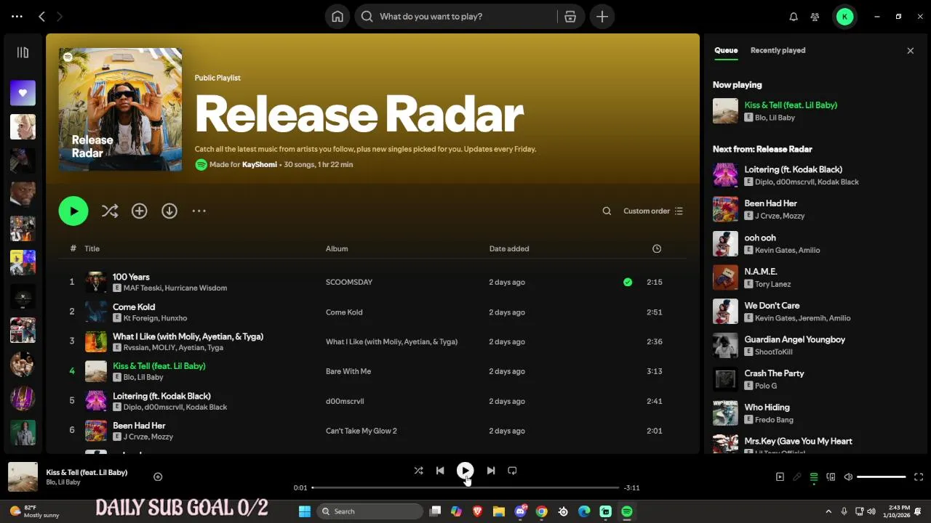The height and width of the screenshot is (523, 931).
Task: Open Google Chrome from the taskbar
Action: pos(541,511)
